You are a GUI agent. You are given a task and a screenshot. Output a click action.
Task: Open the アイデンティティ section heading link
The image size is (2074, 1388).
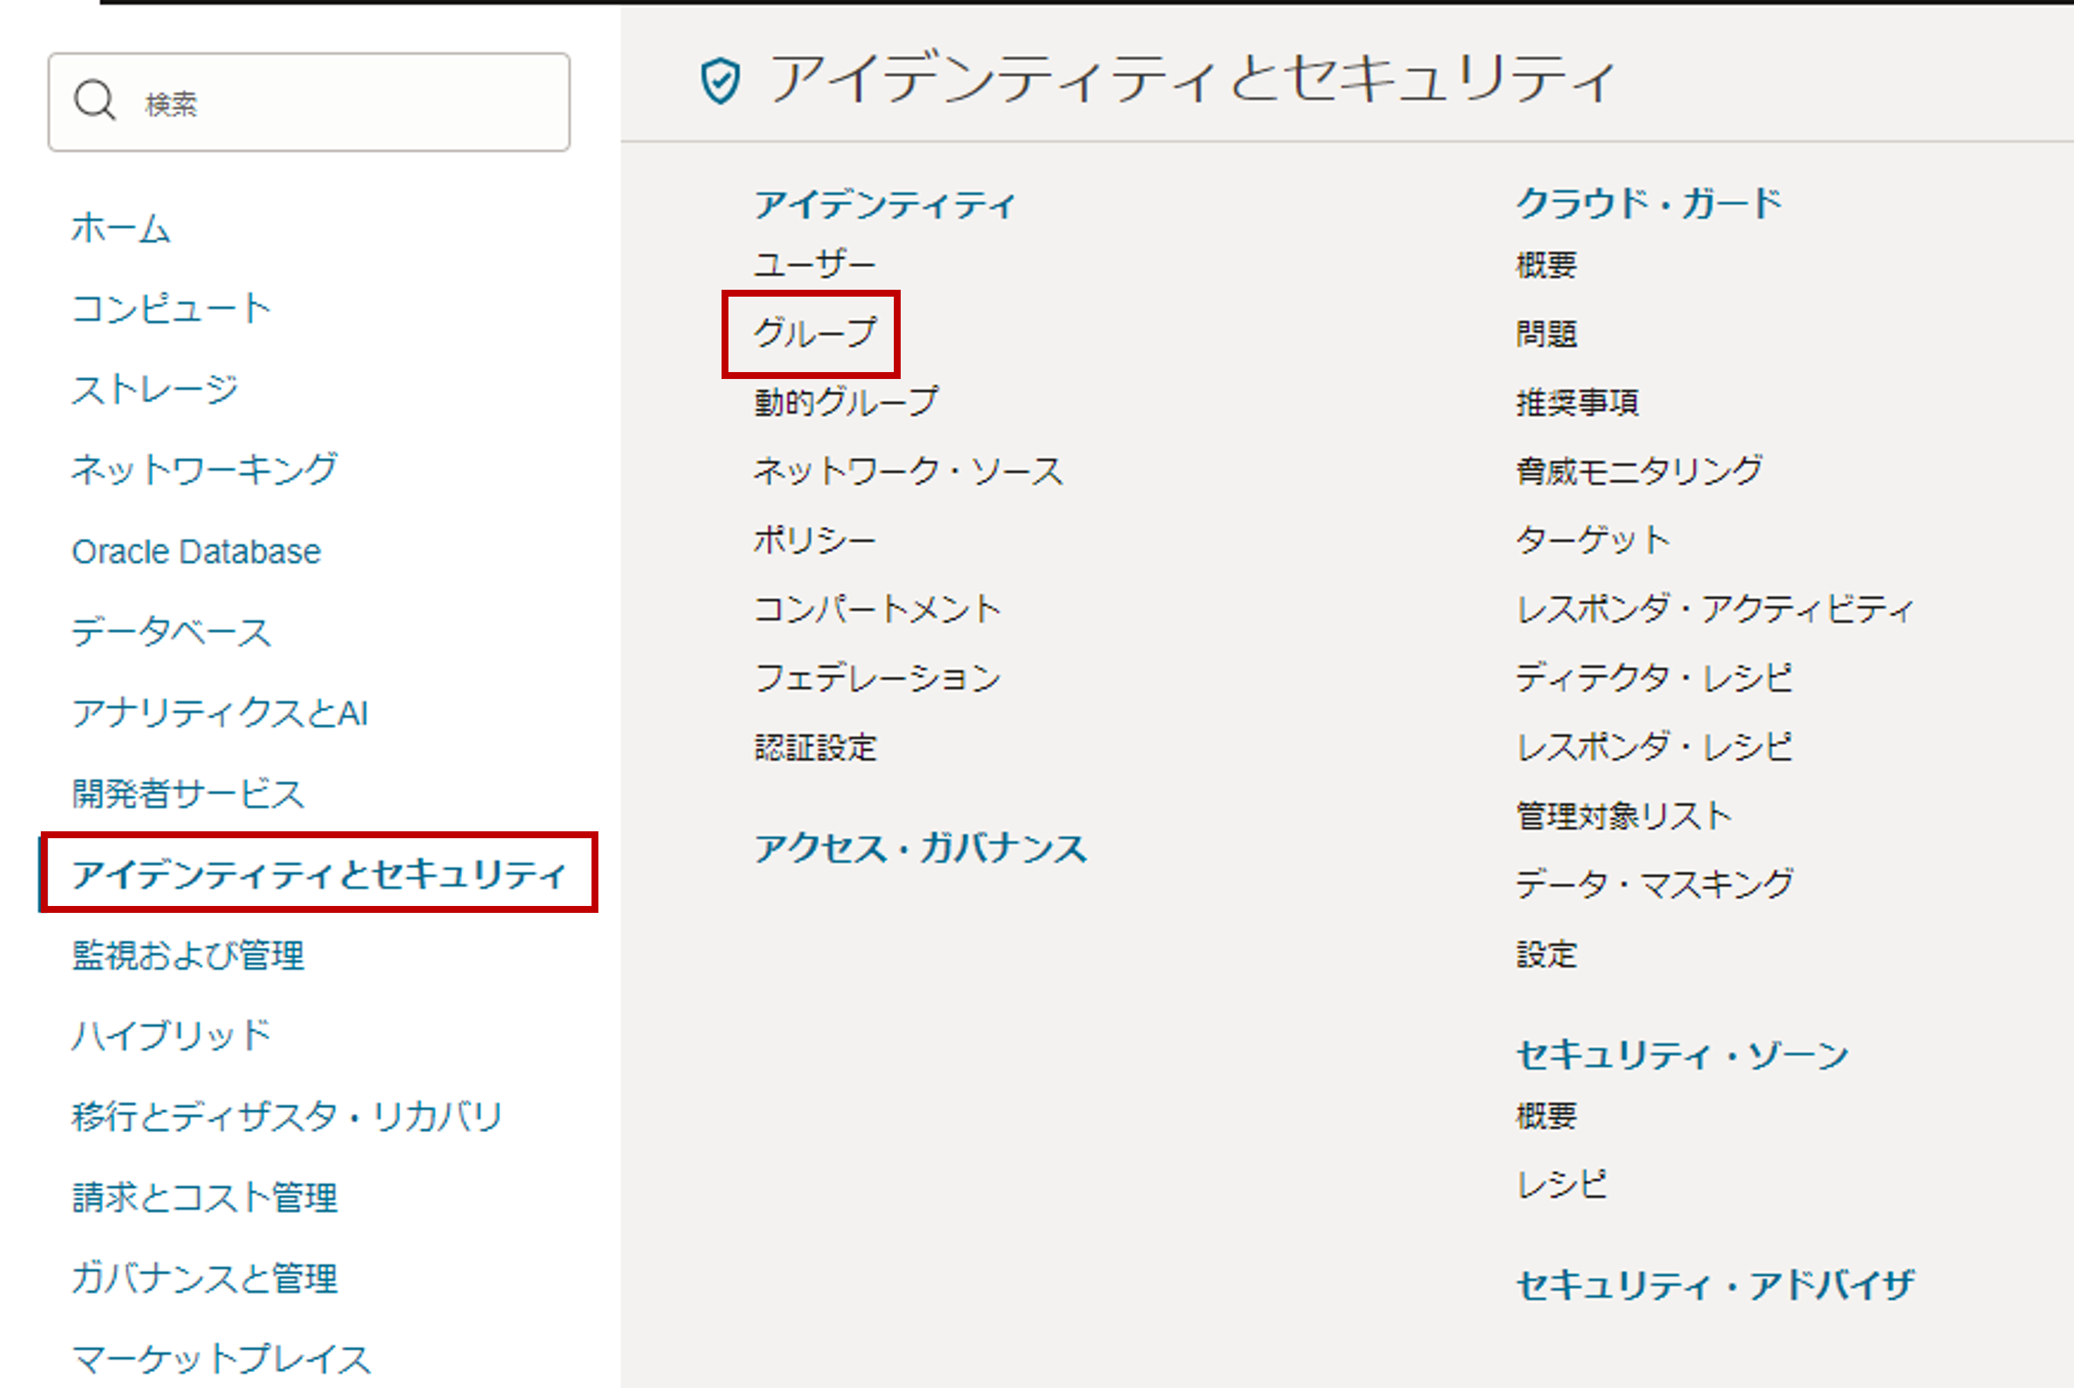click(885, 205)
